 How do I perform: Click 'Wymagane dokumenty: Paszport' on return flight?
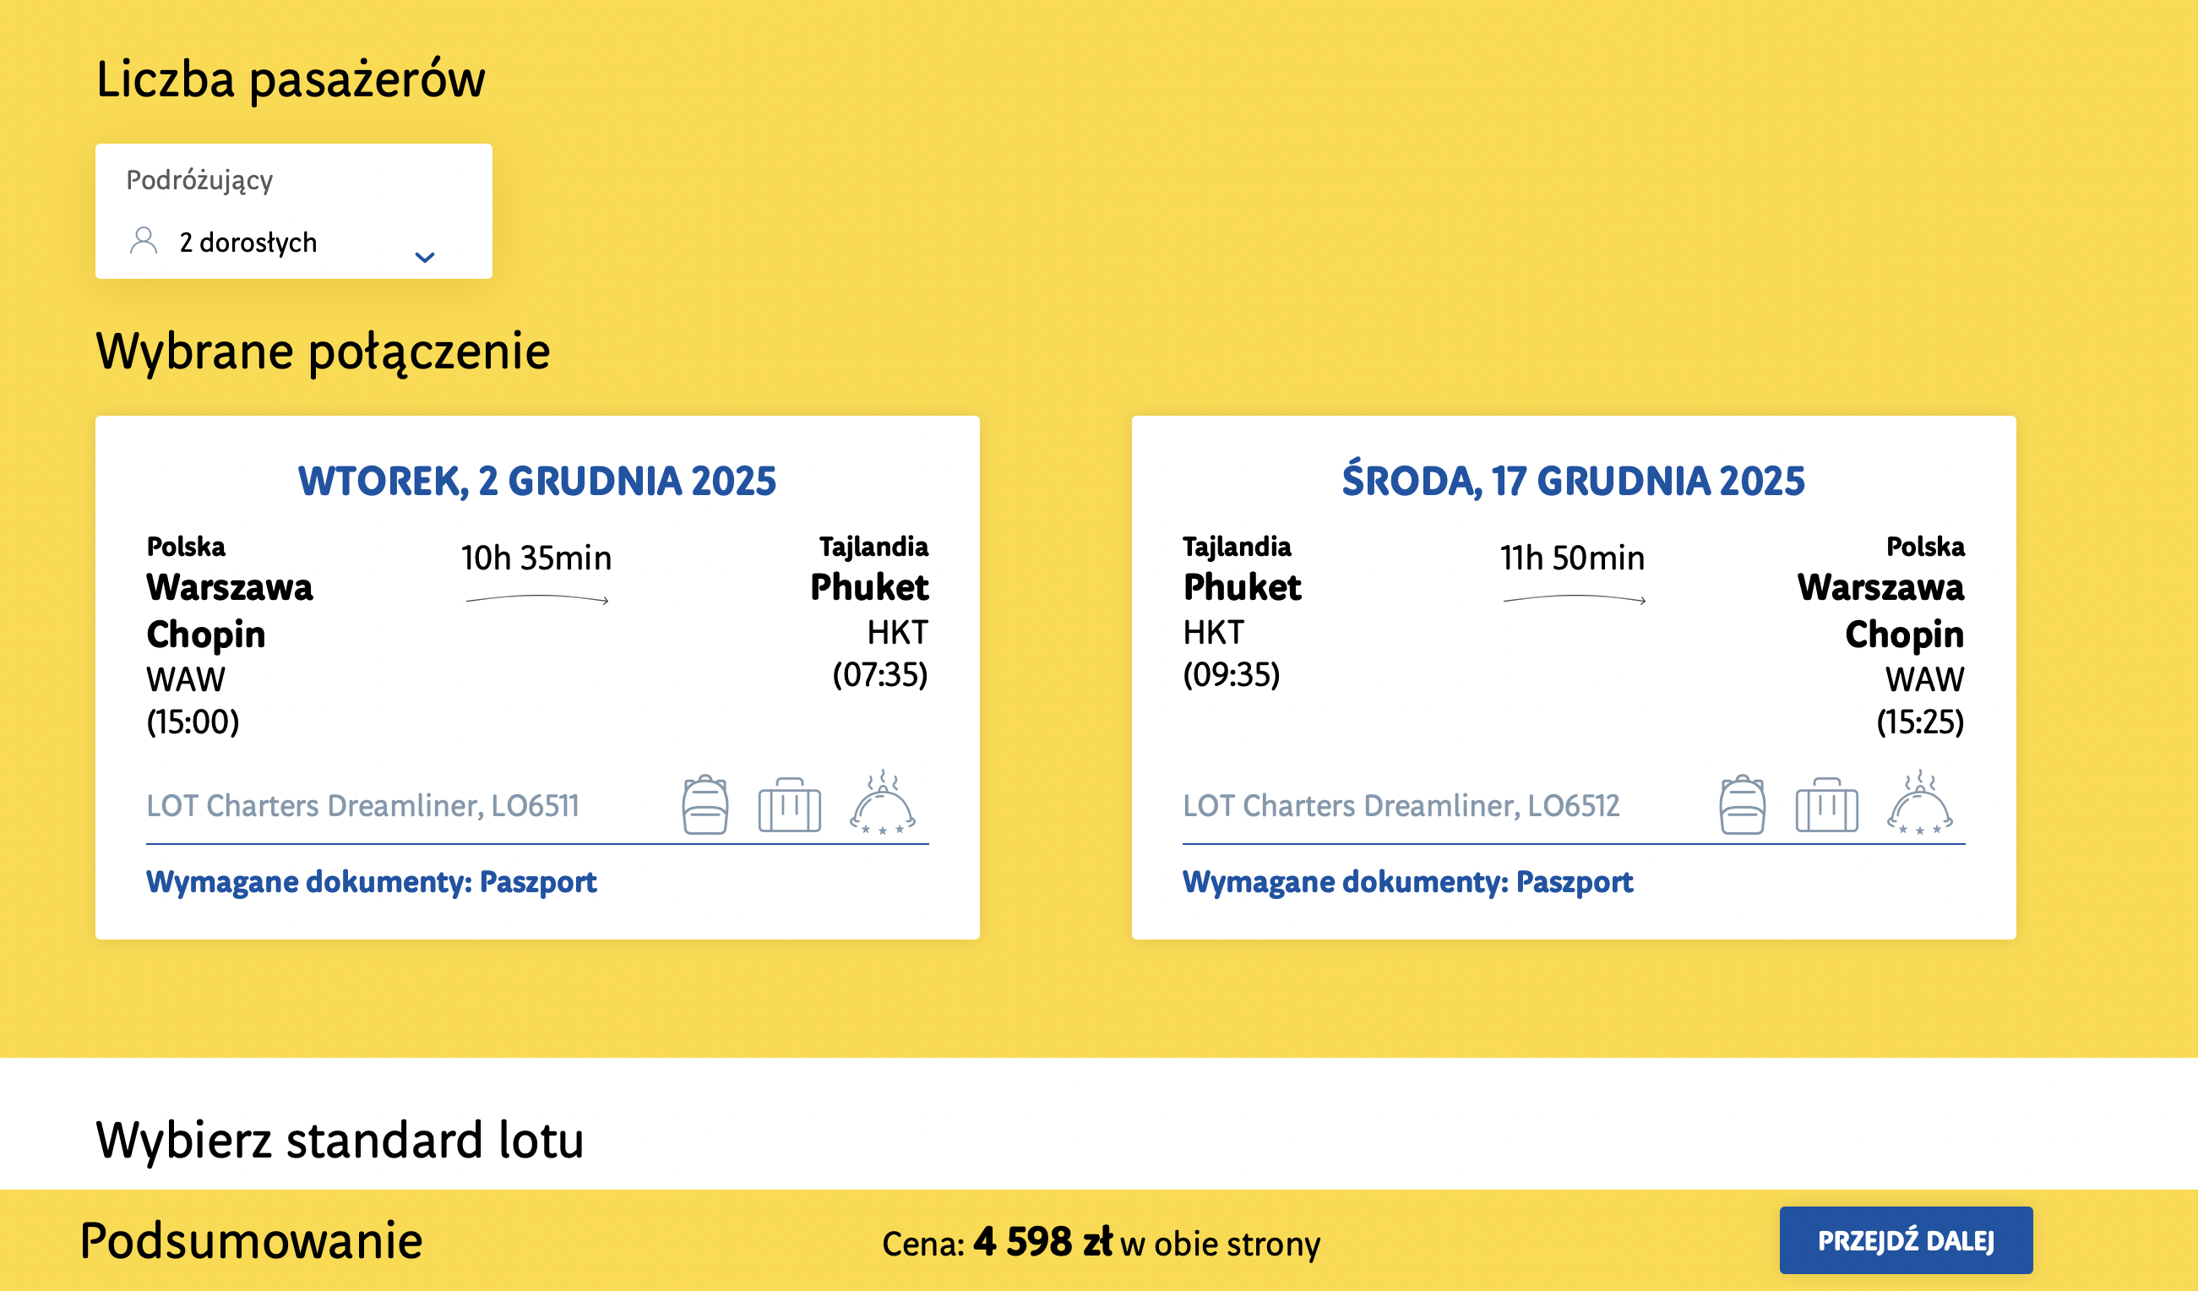click(1408, 882)
